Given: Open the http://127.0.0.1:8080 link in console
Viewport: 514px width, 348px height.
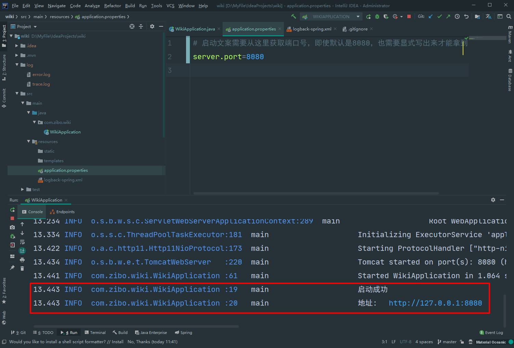Looking at the screenshot, I should point(435,303).
